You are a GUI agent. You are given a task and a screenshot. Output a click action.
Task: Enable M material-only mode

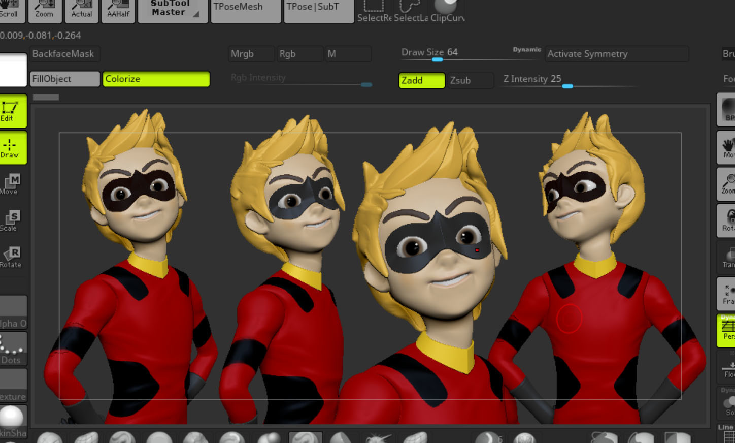tap(348, 54)
